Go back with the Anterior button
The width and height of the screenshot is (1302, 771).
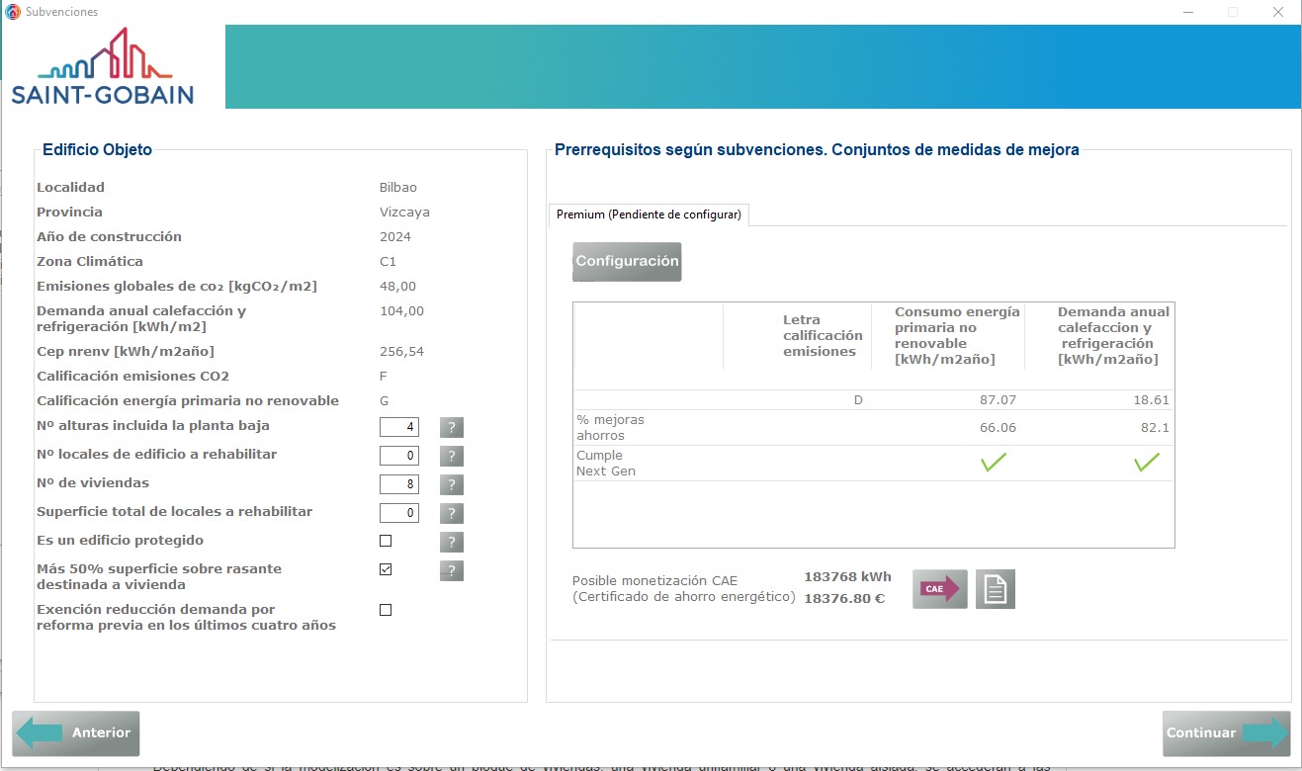[76, 733]
